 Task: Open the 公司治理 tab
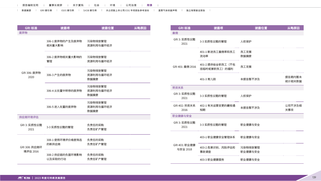(x=131, y=5)
